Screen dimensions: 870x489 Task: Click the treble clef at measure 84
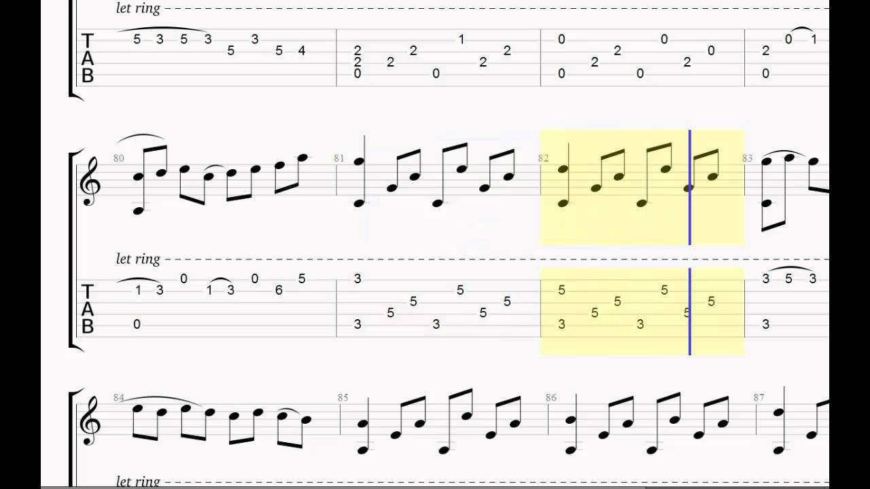tap(90, 422)
